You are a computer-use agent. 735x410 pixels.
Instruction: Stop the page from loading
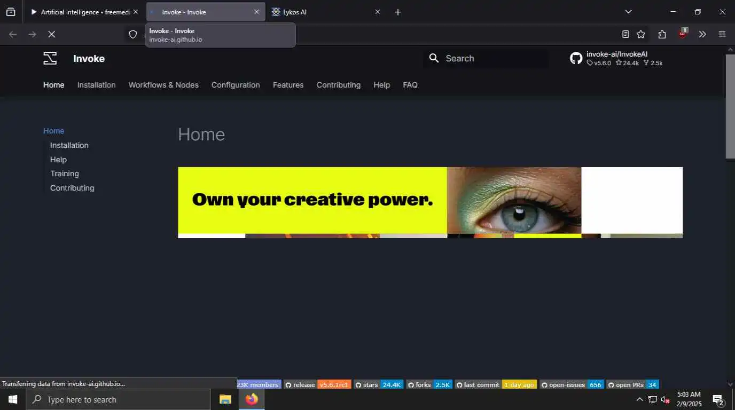(x=51, y=34)
